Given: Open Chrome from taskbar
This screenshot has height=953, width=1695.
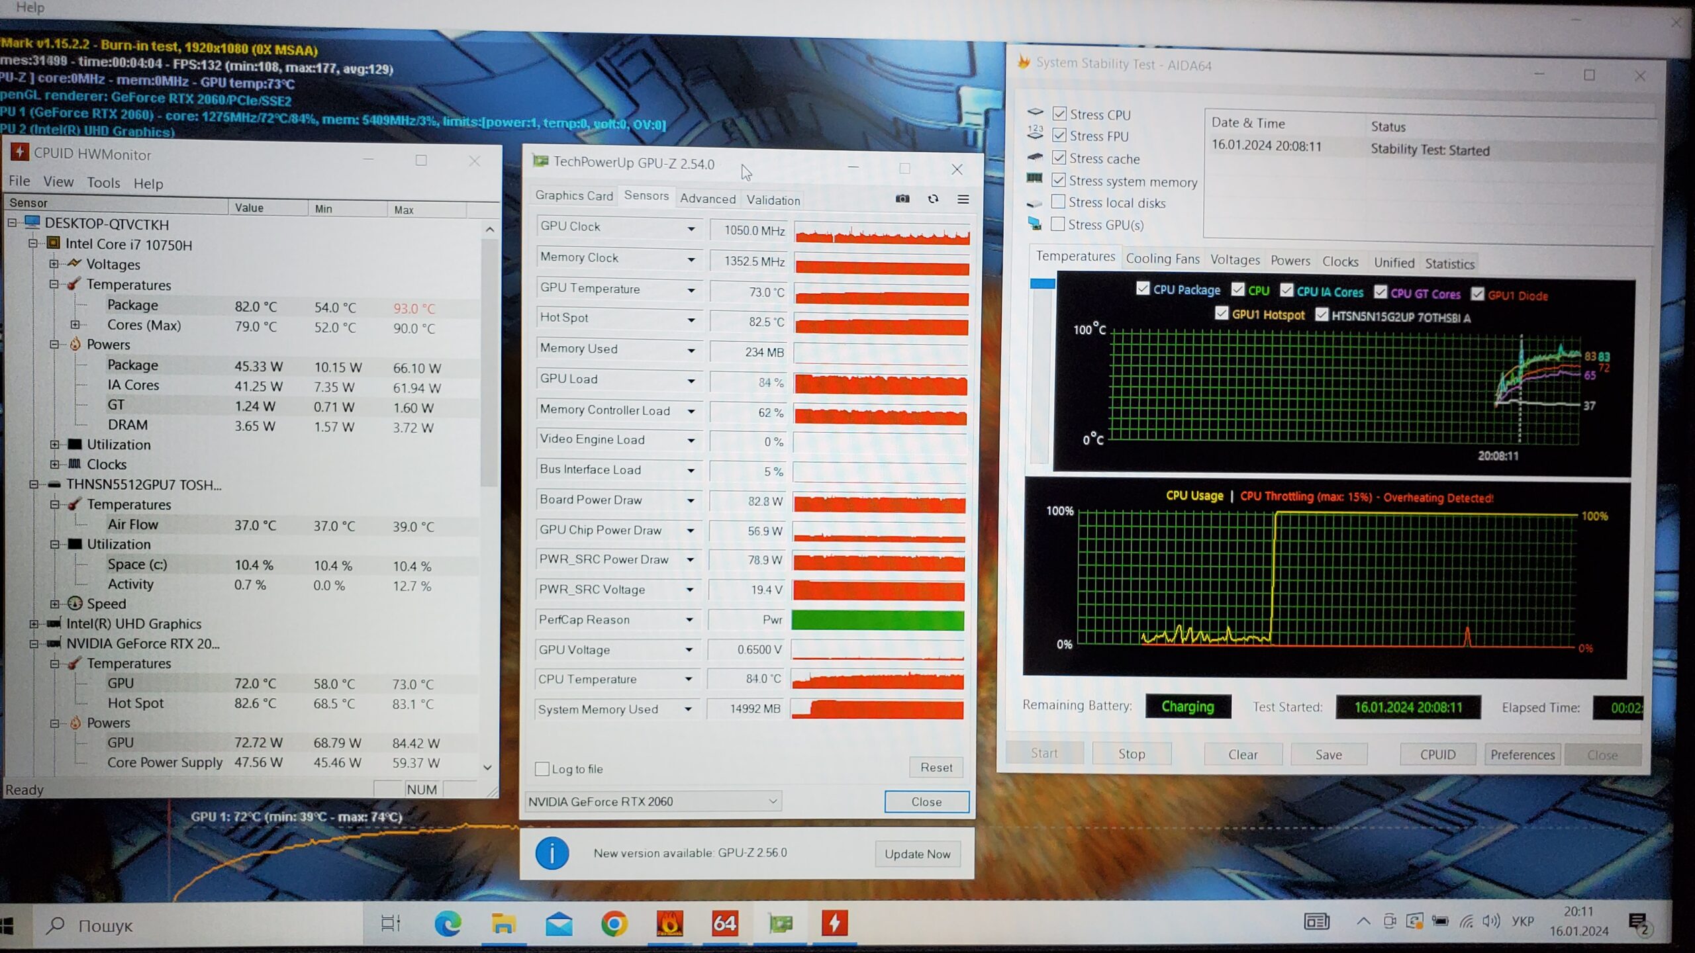Looking at the screenshot, I should click(x=614, y=923).
